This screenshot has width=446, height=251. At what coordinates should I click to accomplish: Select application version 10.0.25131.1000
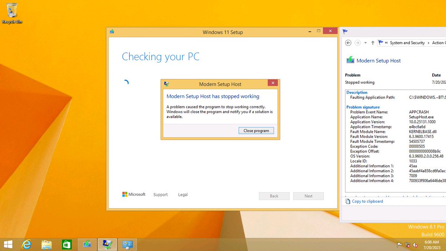coord(422,122)
